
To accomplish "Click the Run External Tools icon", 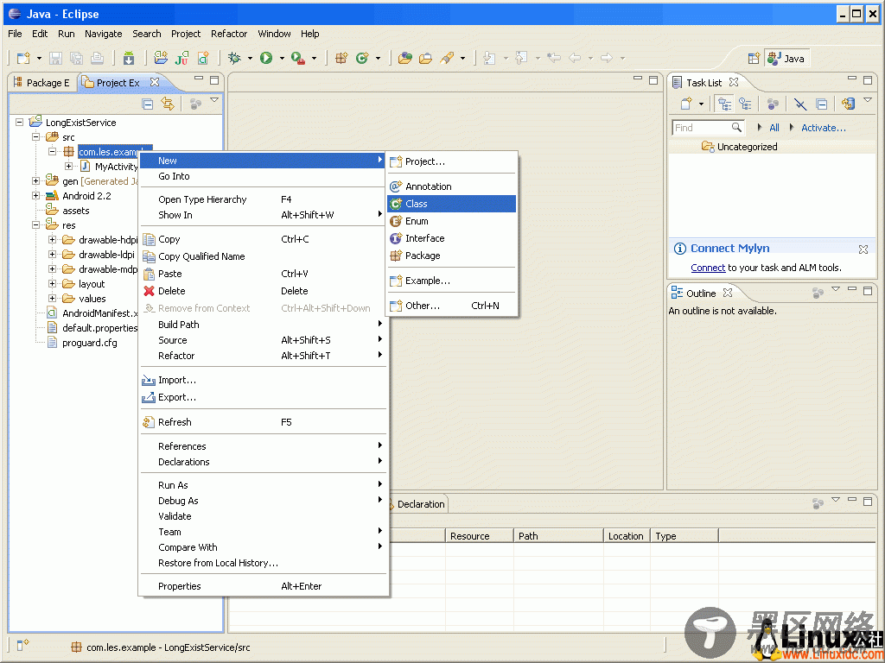I will click(298, 58).
